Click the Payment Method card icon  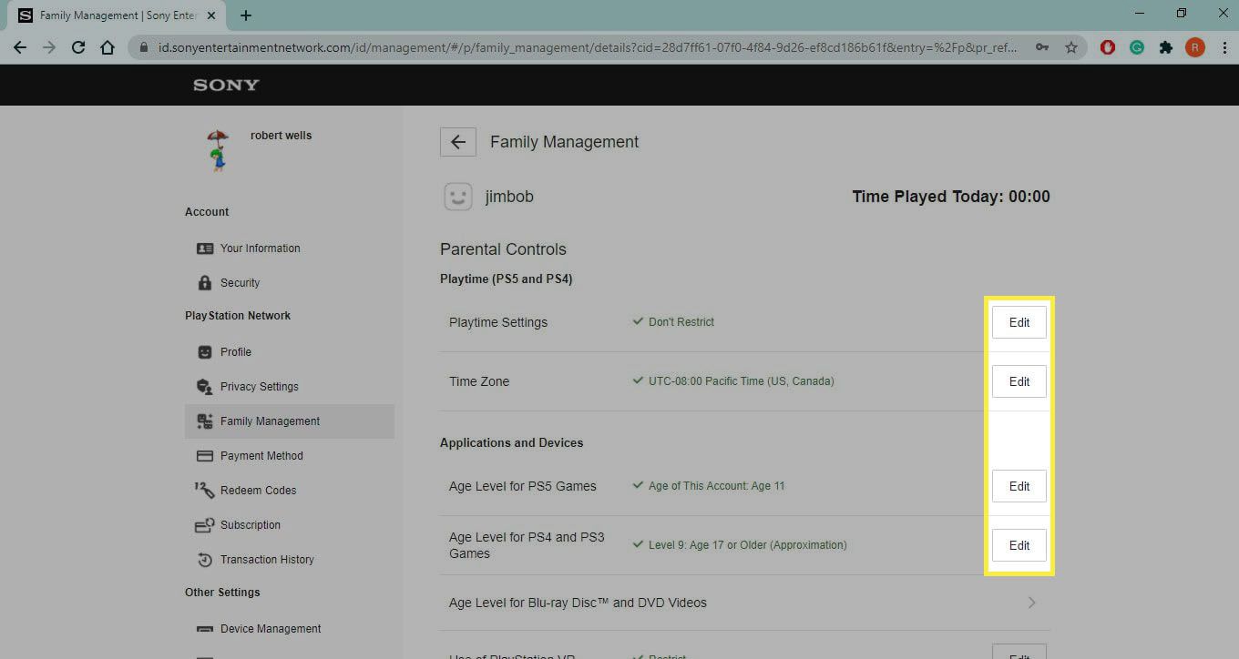[x=205, y=456]
